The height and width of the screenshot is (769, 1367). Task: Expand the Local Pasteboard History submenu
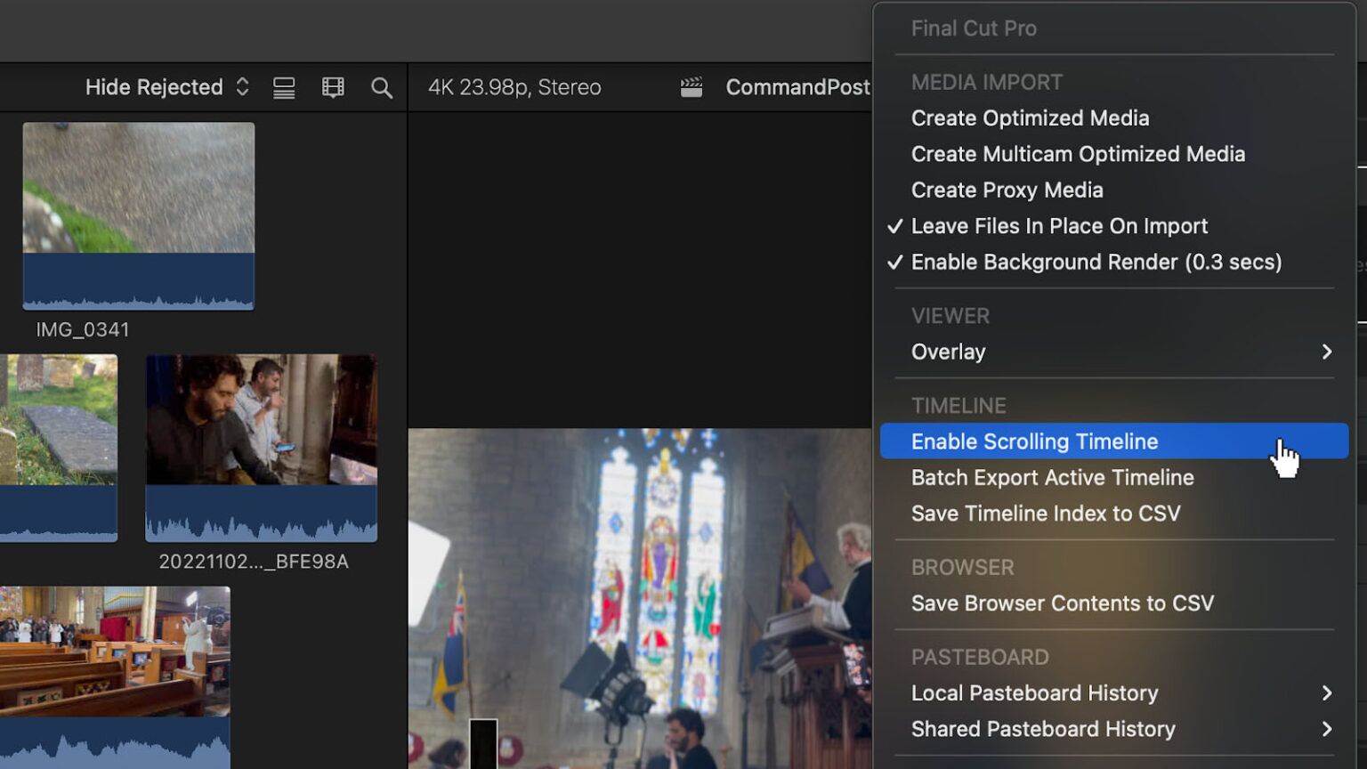coord(1034,692)
